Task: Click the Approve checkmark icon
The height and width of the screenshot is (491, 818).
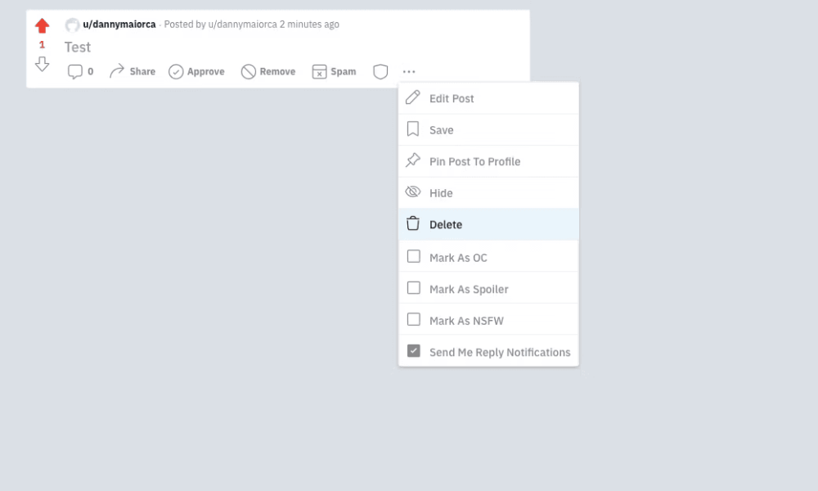Action: coord(176,71)
